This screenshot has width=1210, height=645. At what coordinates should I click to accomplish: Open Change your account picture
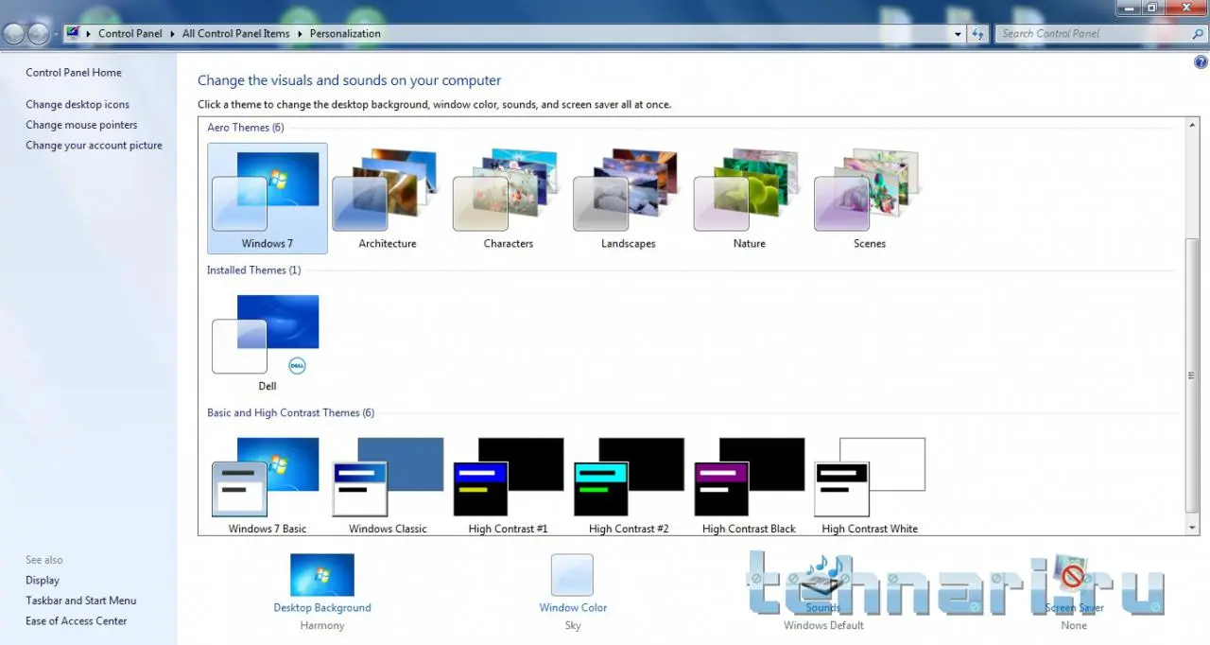click(94, 146)
